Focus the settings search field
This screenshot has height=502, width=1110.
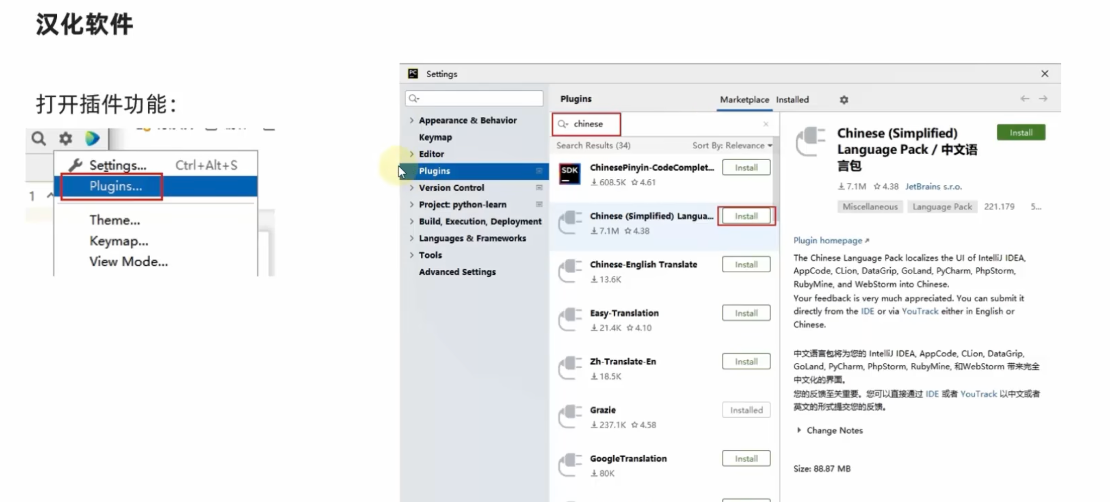click(x=474, y=99)
